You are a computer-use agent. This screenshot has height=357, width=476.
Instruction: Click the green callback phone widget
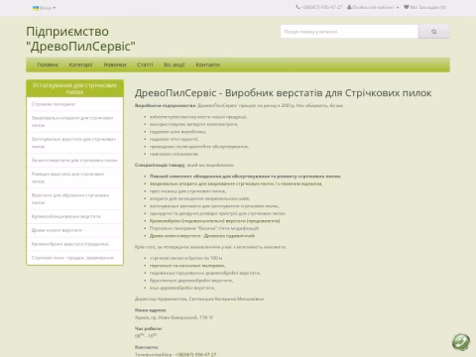(461, 342)
